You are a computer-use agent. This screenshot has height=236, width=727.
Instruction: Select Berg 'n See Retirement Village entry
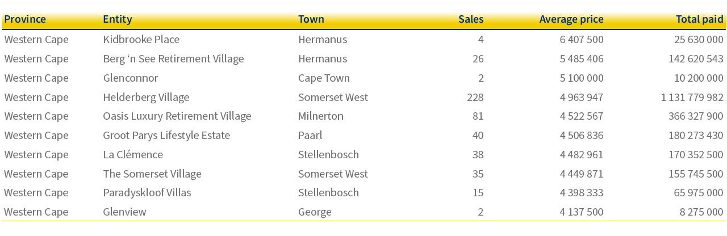tap(173, 59)
